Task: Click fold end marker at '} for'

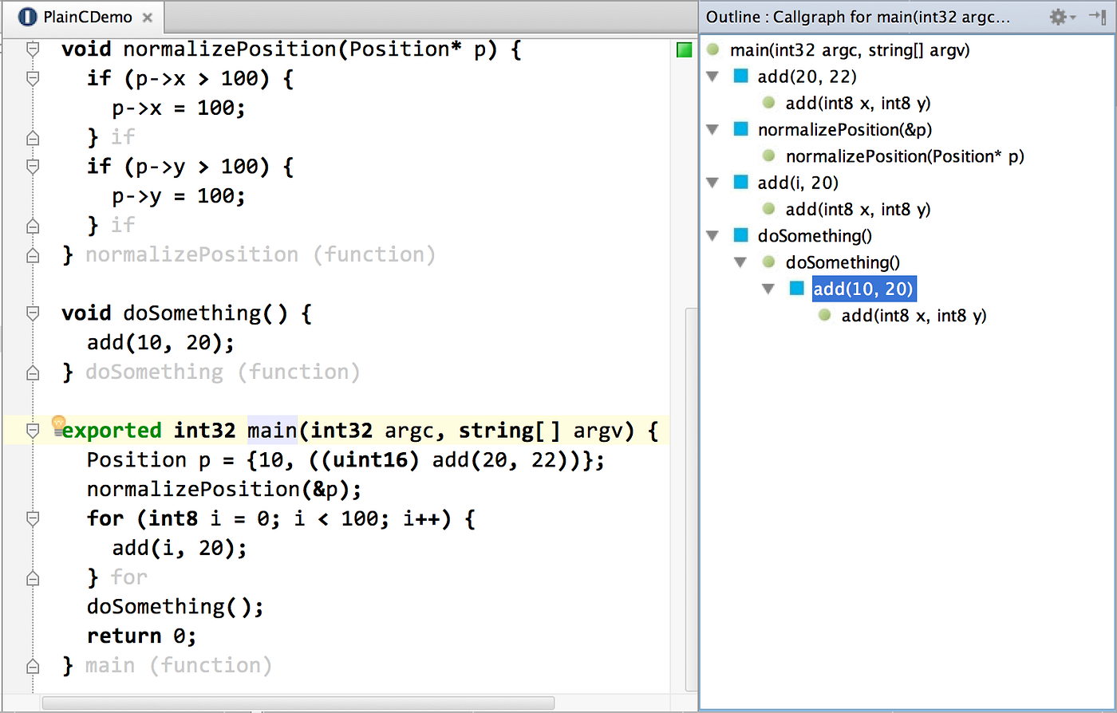Action: coord(33,577)
